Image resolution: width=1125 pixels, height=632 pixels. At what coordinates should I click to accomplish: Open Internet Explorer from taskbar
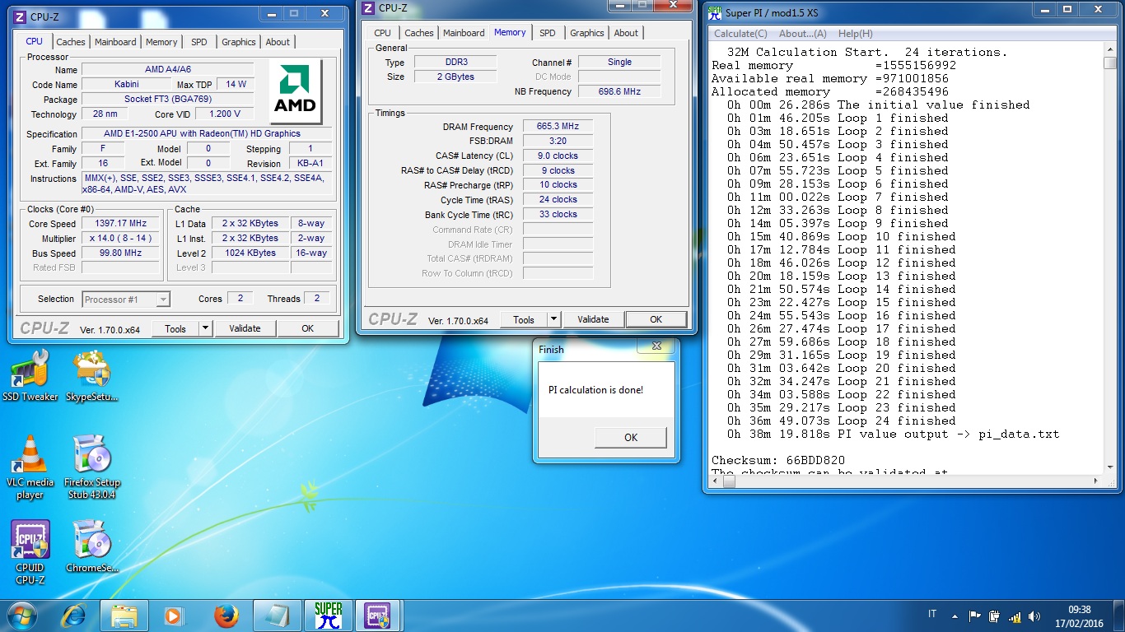pos(74,616)
